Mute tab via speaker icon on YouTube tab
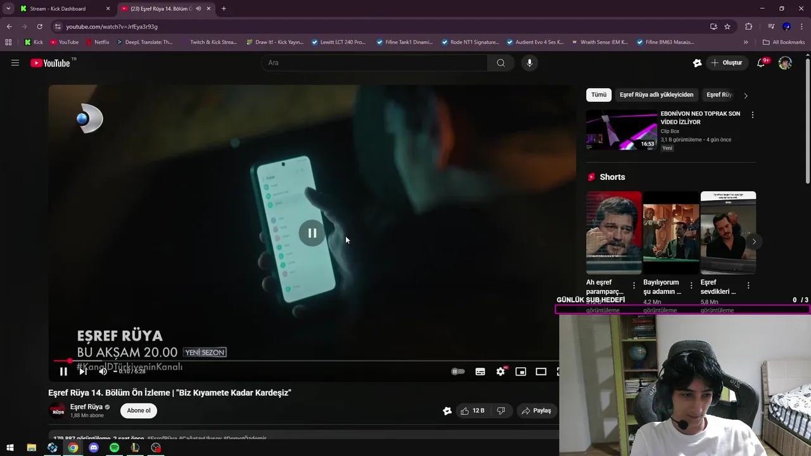811x456 pixels. [198, 9]
